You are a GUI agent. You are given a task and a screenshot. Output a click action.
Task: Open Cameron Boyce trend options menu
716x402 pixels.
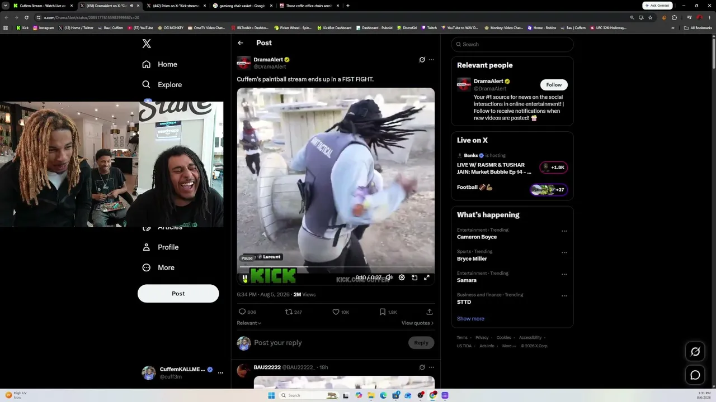coord(564,231)
